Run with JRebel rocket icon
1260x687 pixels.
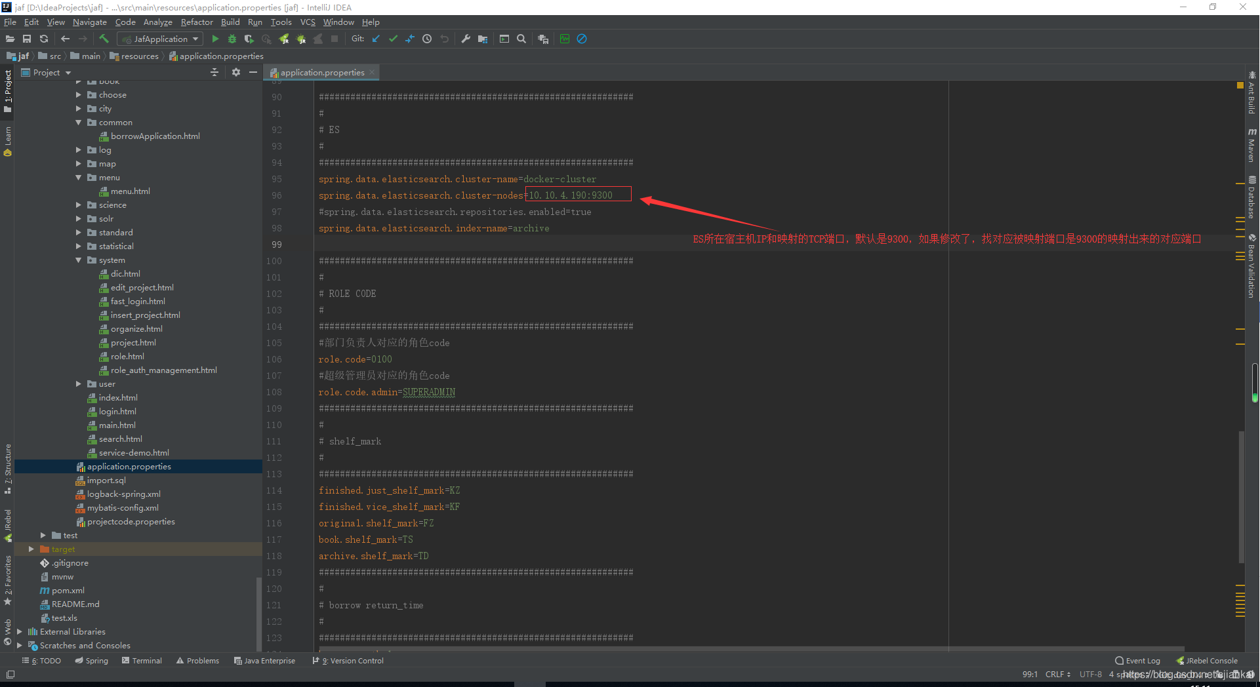click(284, 39)
